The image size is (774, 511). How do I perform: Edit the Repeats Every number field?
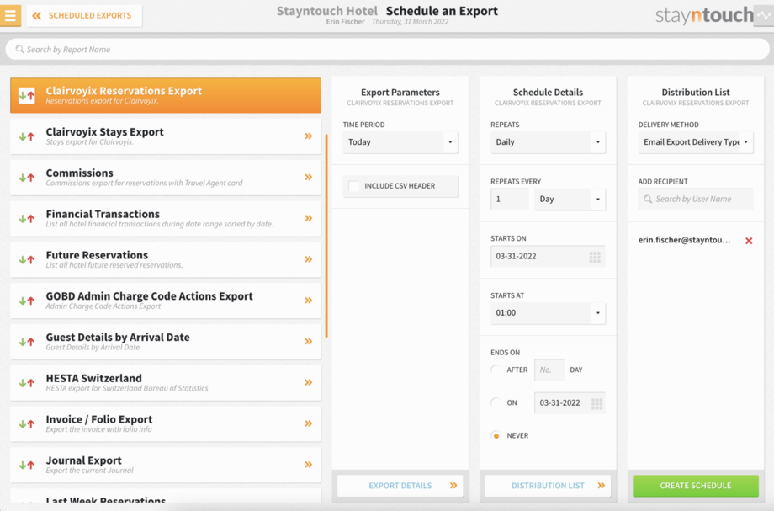pos(510,199)
